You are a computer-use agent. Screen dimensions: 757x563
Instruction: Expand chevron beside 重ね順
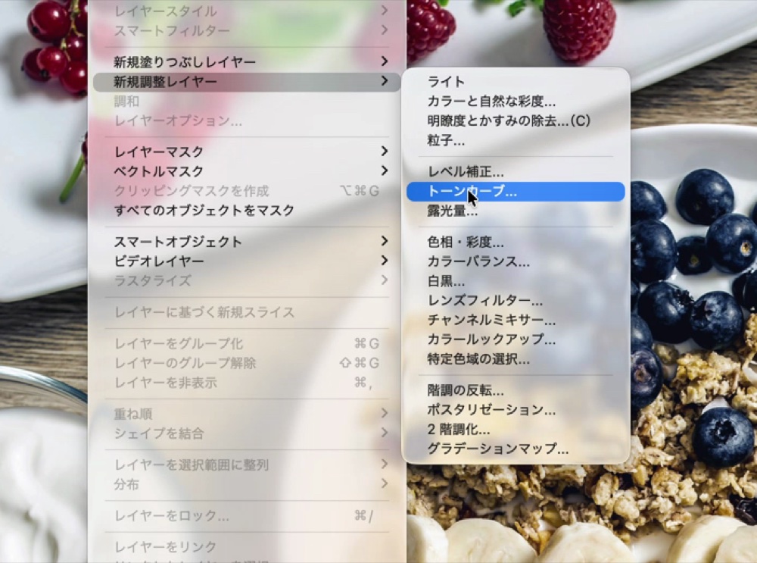tap(385, 413)
